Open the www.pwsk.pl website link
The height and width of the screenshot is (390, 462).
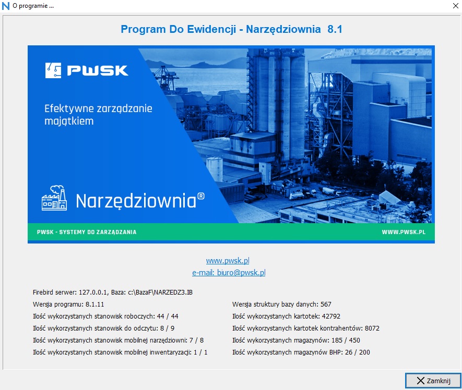click(x=229, y=260)
